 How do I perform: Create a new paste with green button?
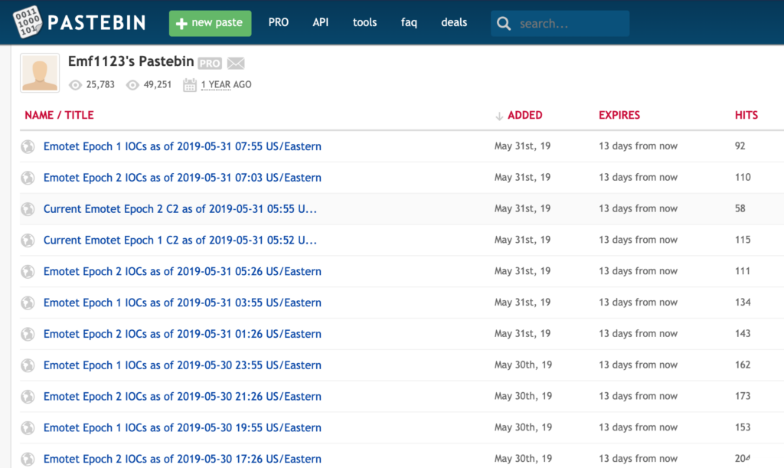click(x=210, y=23)
